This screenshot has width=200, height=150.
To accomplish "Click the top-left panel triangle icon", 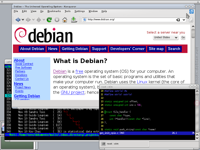I will coord(2,2).
